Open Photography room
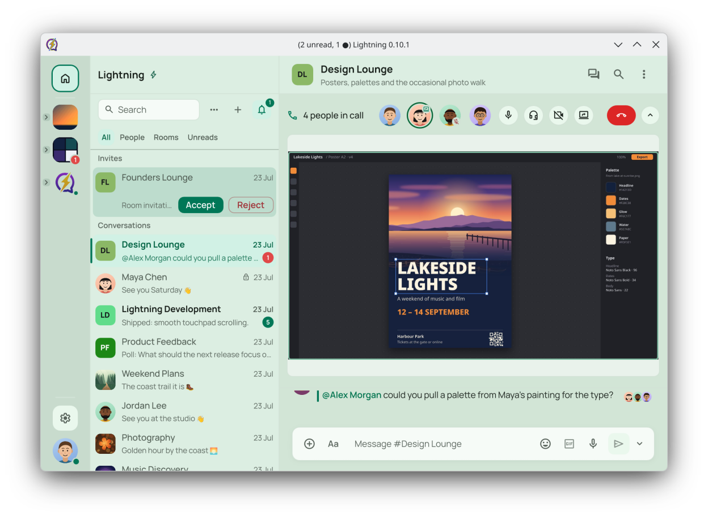The height and width of the screenshot is (519, 708). pos(184,444)
